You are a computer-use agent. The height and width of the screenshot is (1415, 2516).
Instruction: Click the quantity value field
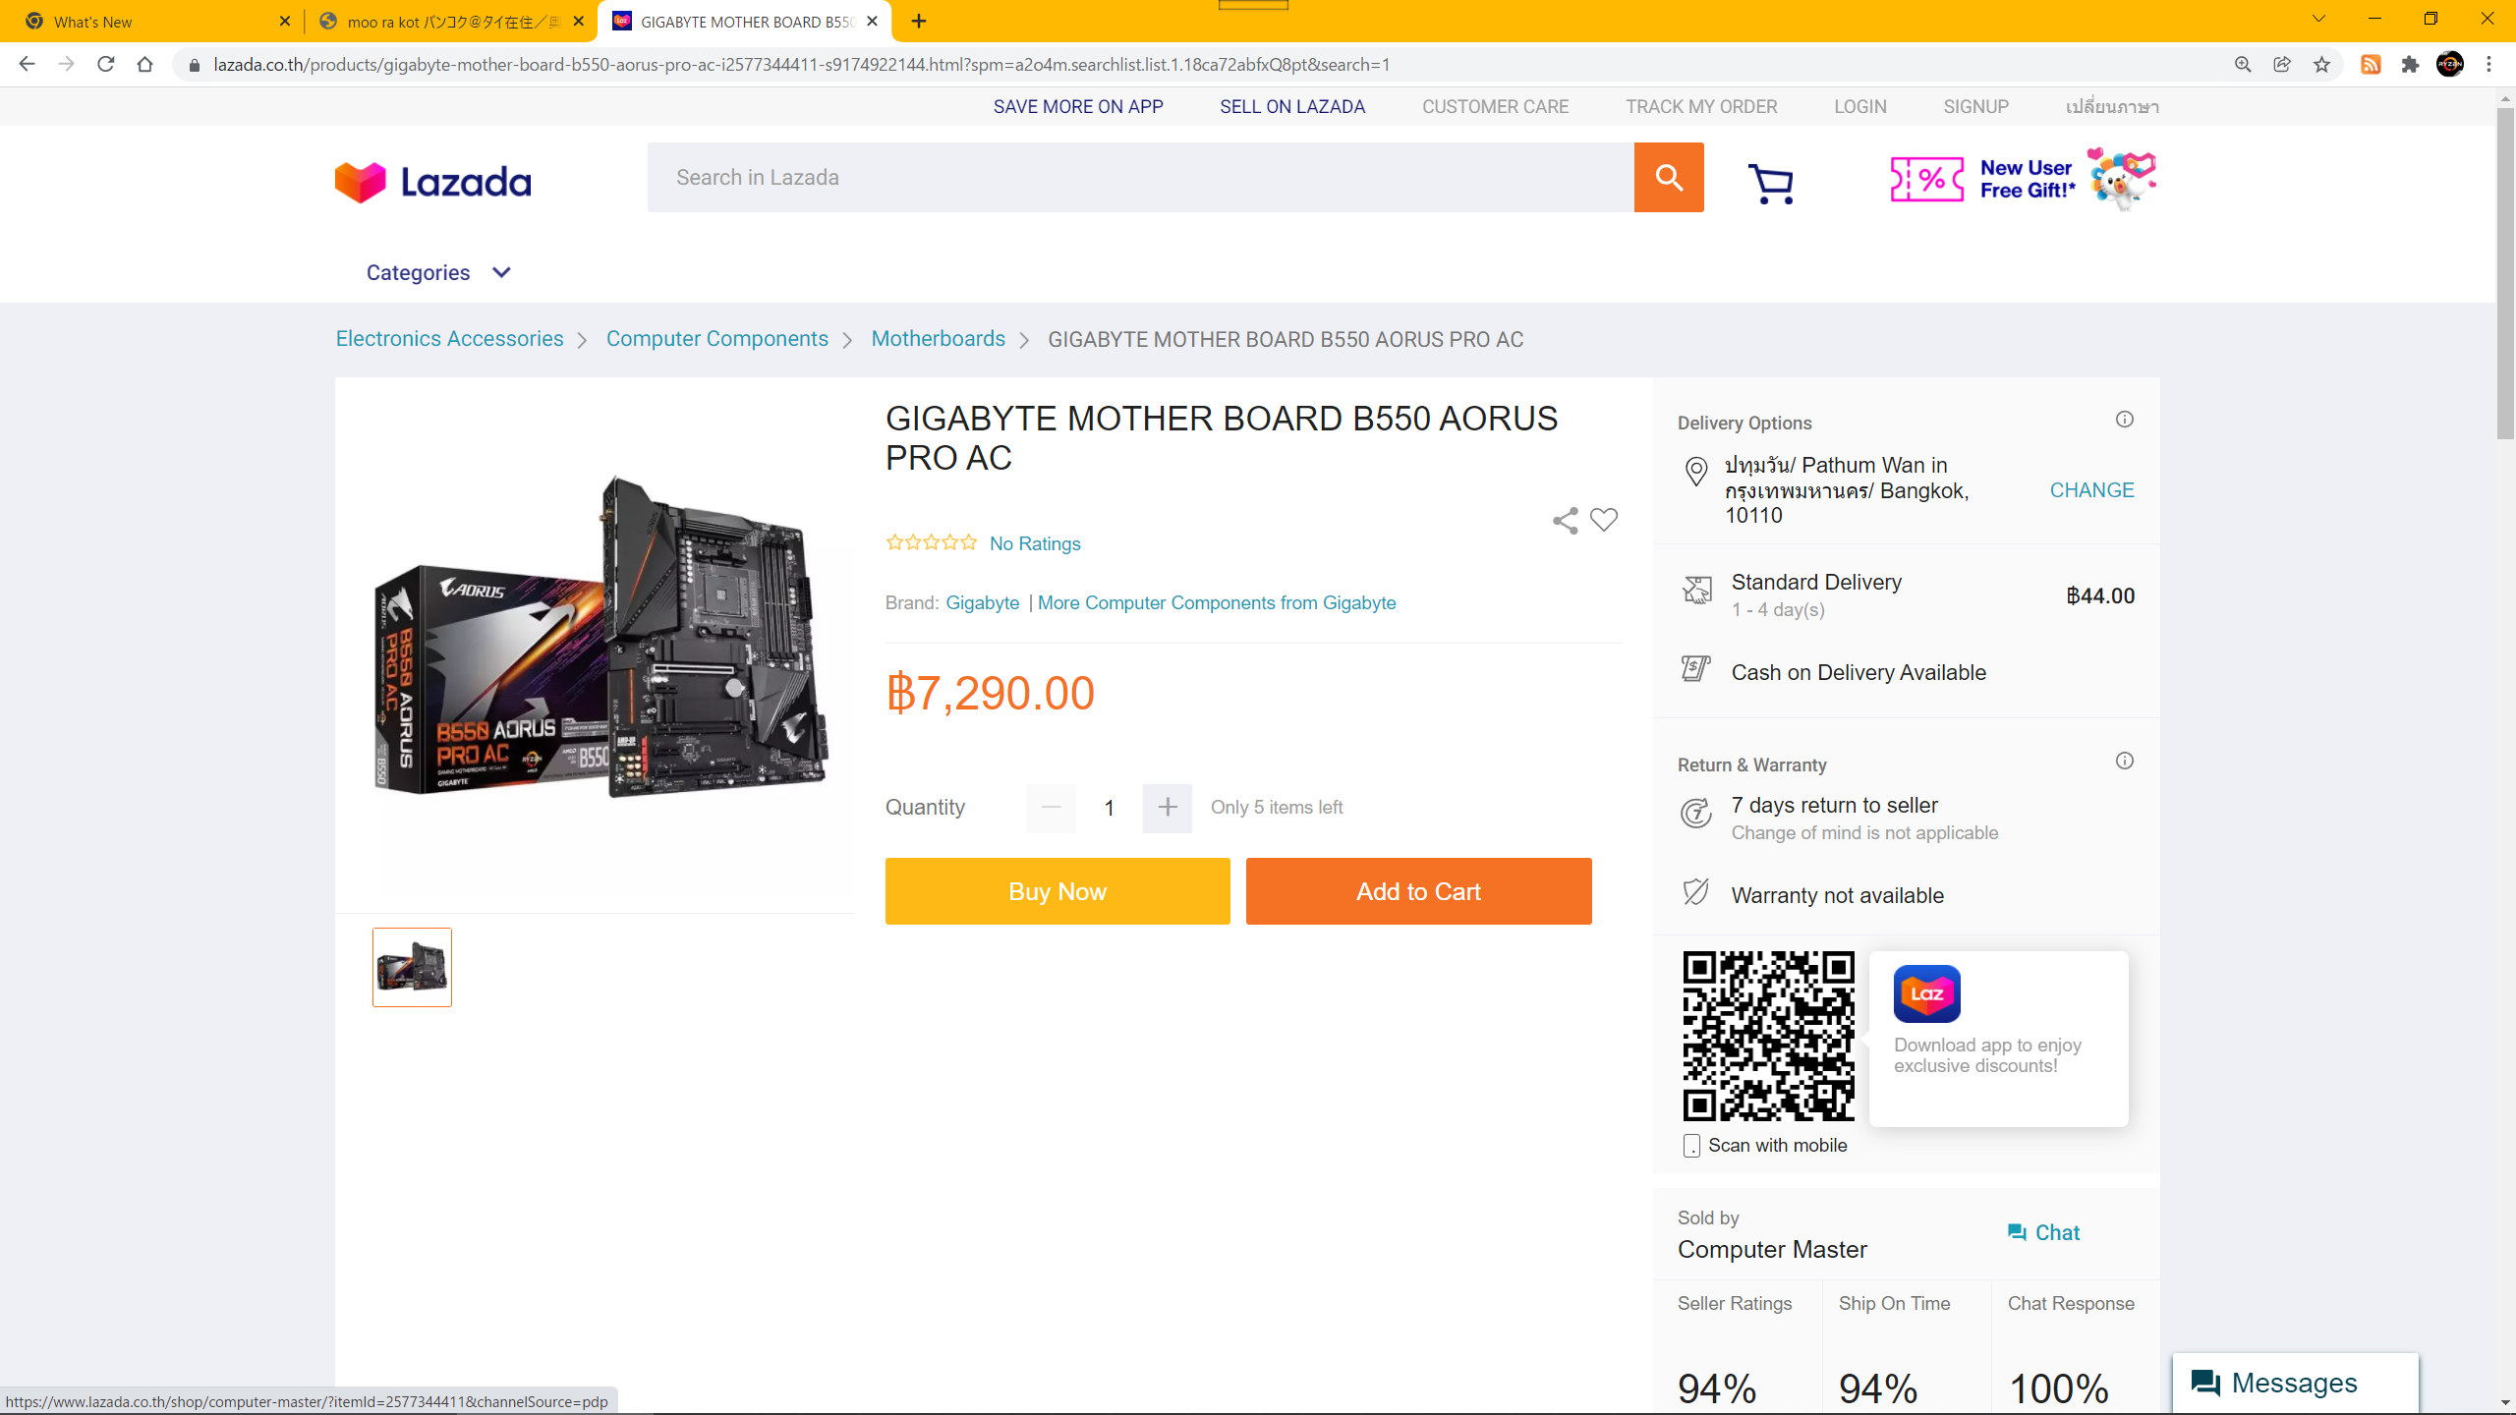tap(1109, 808)
